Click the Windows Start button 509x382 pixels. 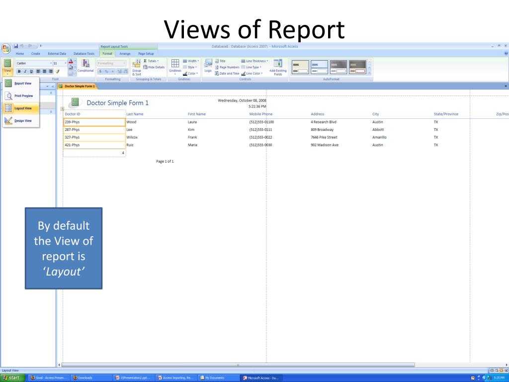click(11, 378)
